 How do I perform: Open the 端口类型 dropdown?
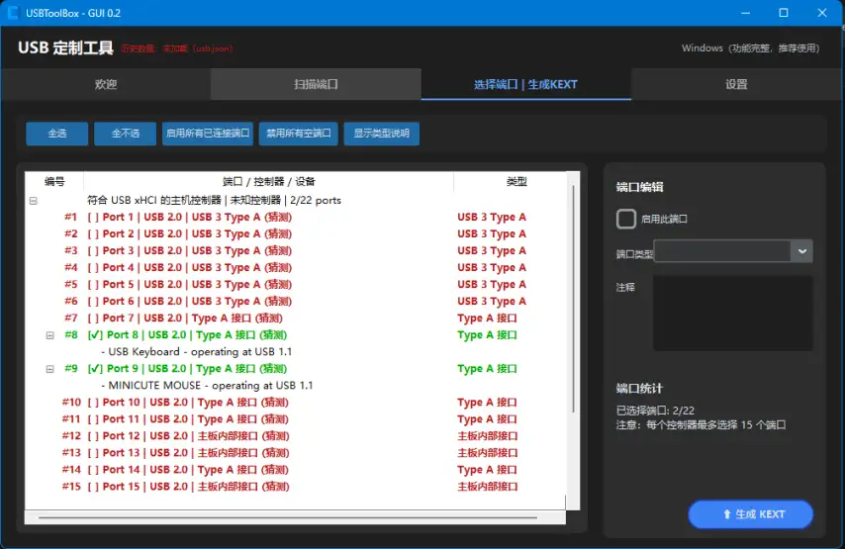(x=801, y=251)
